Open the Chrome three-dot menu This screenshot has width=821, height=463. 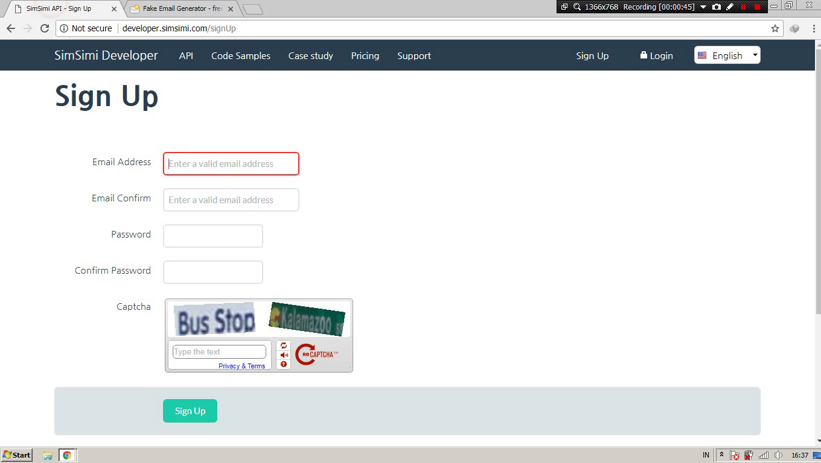click(813, 28)
